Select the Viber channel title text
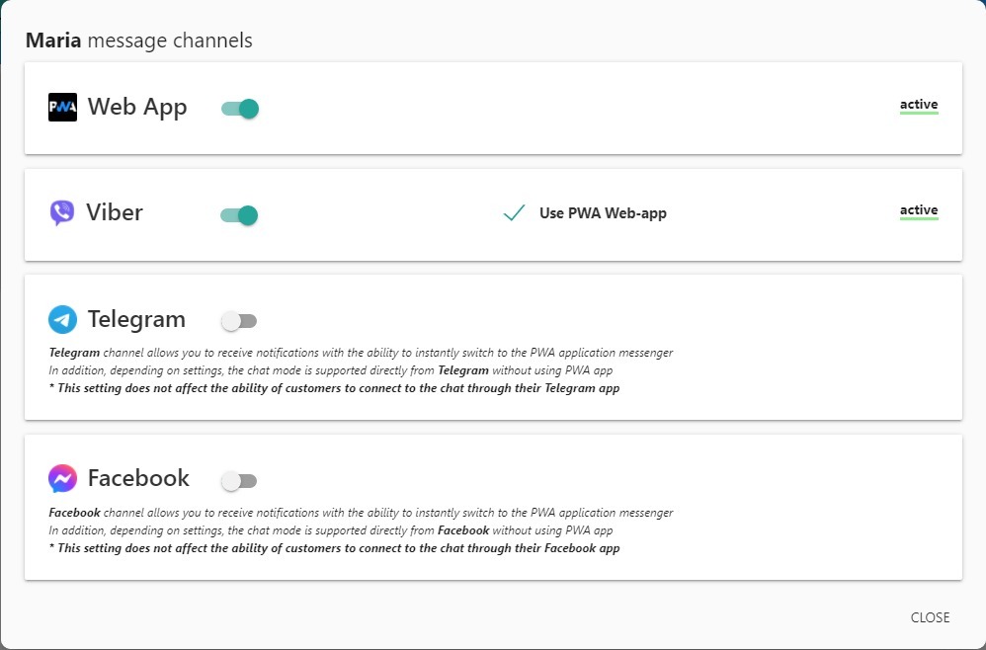Screen dimensions: 986x650 pyautogui.click(x=115, y=212)
